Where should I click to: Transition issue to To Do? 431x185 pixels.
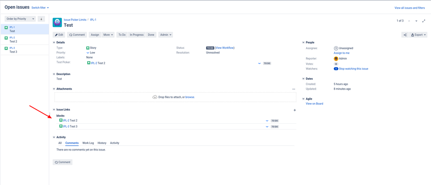[122, 35]
